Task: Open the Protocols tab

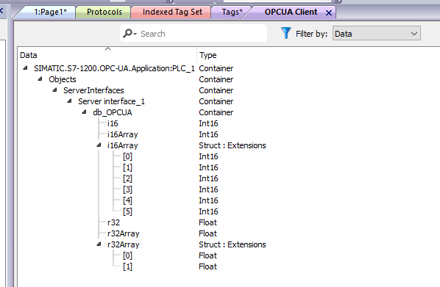Action: [x=104, y=12]
